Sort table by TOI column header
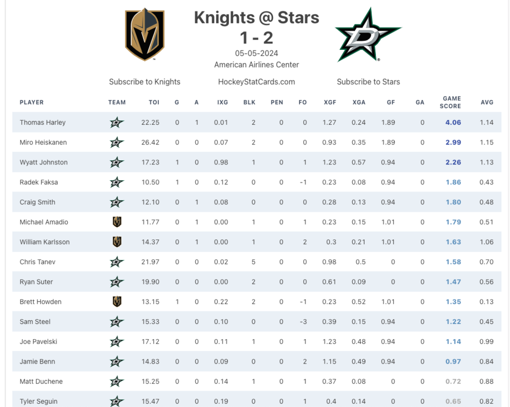510x407 pixels. point(154,103)
